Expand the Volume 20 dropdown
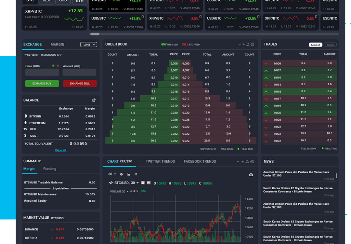 [128, 191]
